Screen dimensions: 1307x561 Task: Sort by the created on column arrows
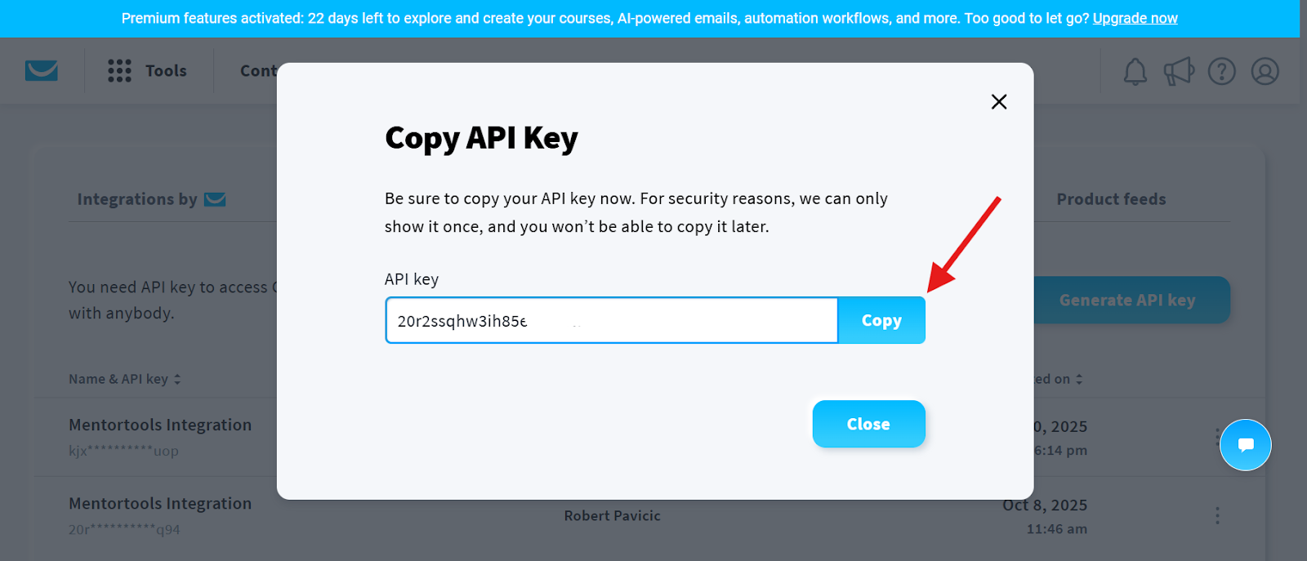click(1079, 379)
